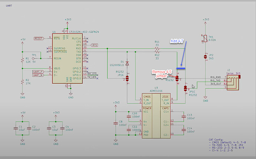Click the R_OUT pin name on U3

coord(147,103)
